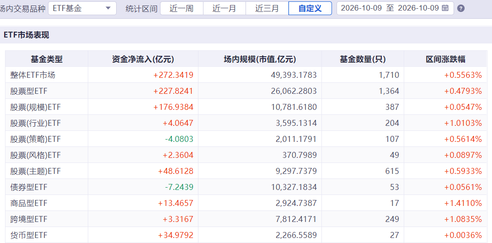
Task: Click net inflow value +4.0647
Action: 178,123
